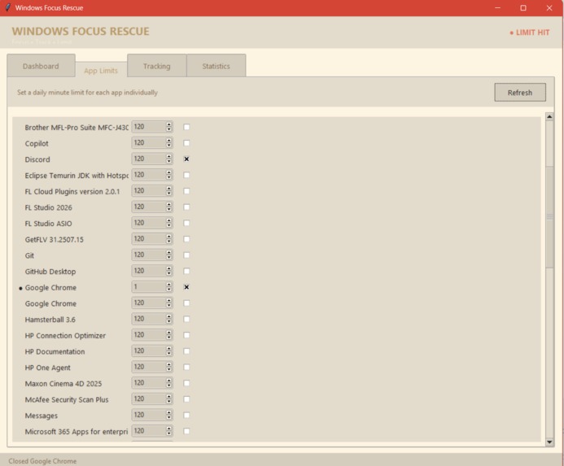564x466 pixels.
Task: Decrease the HP Documentation limit
Action: pos(168,354)
